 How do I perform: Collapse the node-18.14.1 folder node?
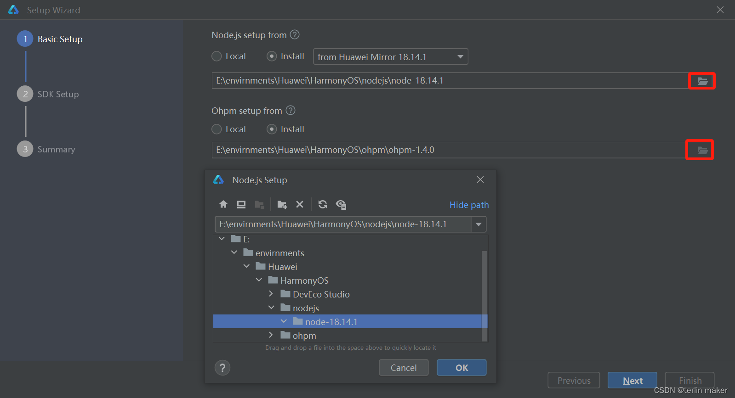coord(284,321)
